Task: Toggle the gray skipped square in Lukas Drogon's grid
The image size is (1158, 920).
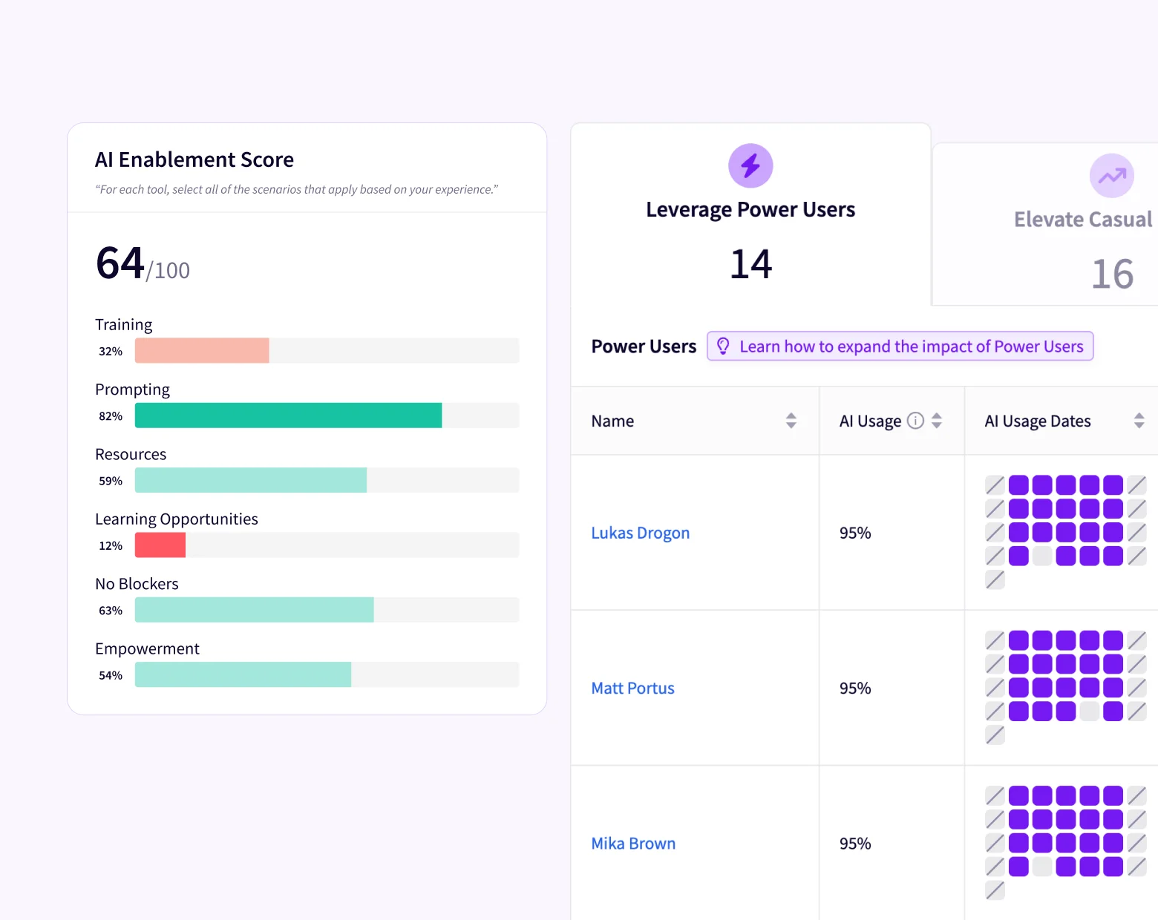Action: tap(1041, 556)
